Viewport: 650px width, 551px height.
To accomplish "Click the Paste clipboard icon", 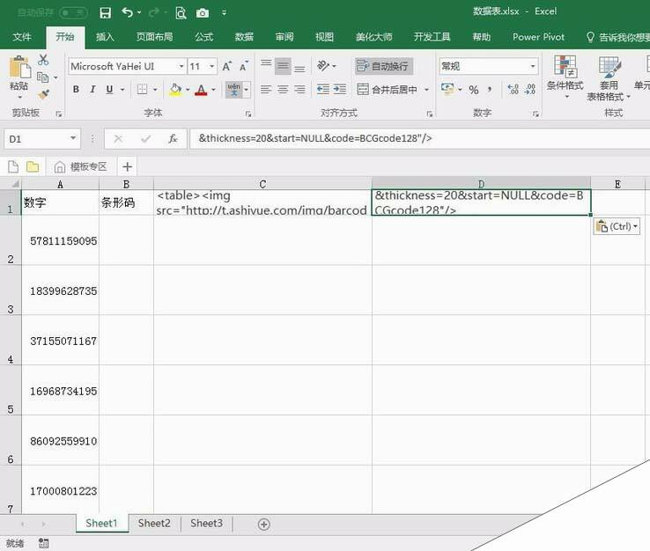I will coord(19,67).
